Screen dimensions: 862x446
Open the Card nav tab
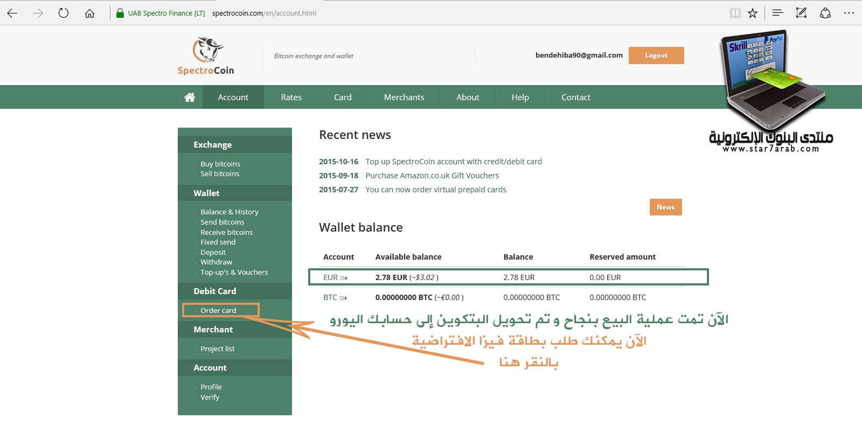coord(343,97)
